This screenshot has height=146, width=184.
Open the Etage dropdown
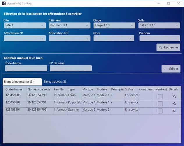coord(114,25)
